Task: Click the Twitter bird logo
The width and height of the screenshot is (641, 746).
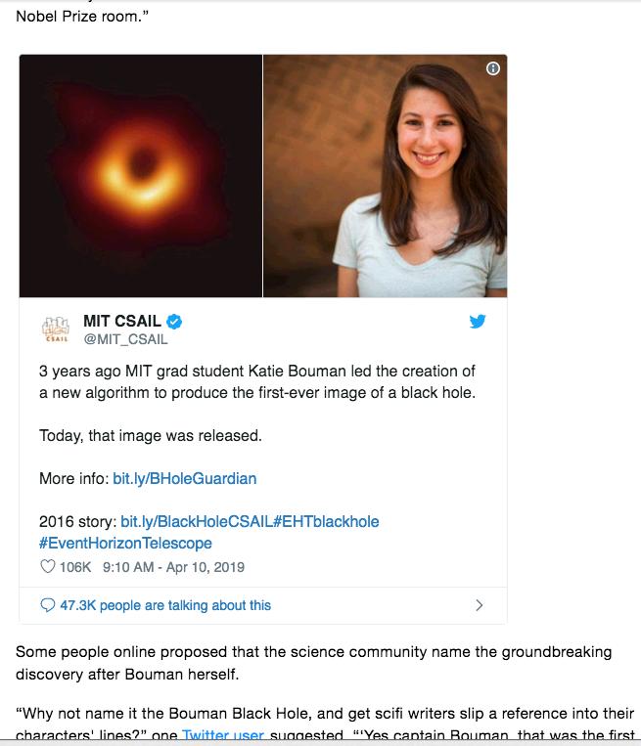Action: tap(478, 321)
